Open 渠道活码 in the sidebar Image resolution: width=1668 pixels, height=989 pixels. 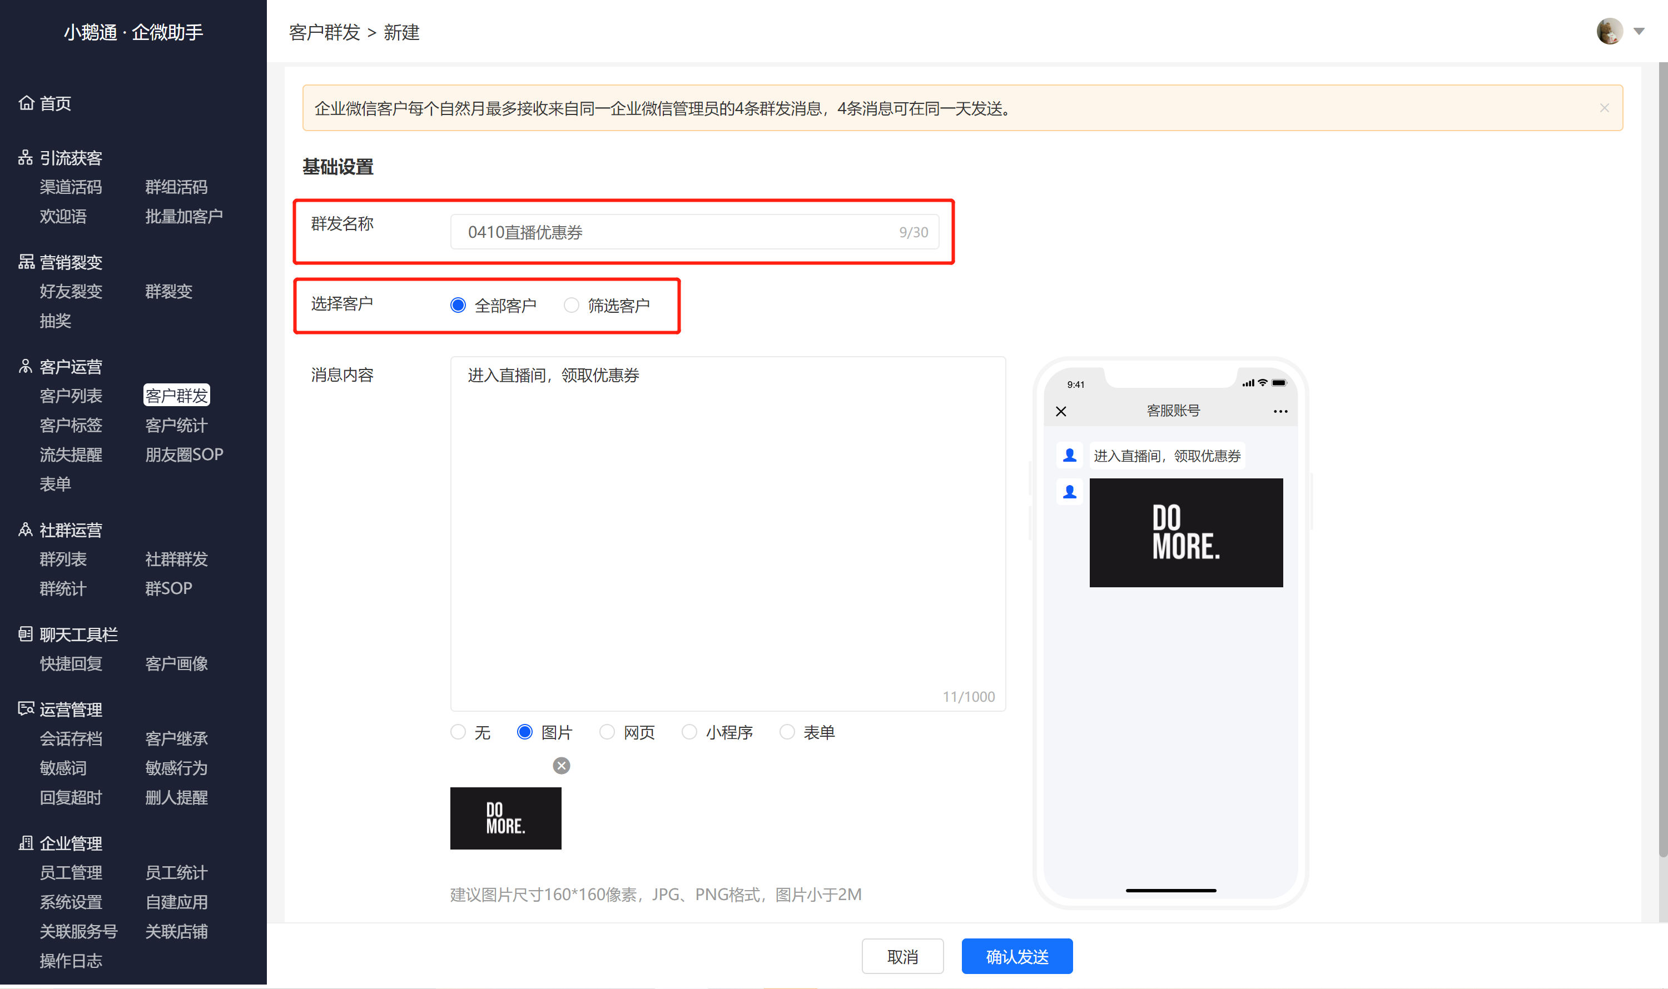(71, 187)
